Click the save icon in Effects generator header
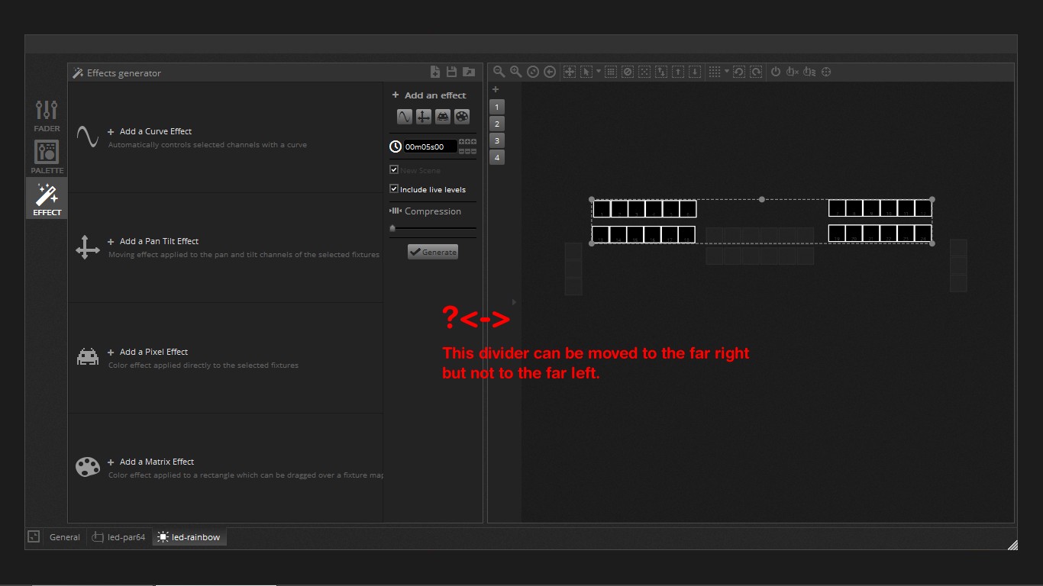This screenshot has height=586, width=1043. pos(451,72)
